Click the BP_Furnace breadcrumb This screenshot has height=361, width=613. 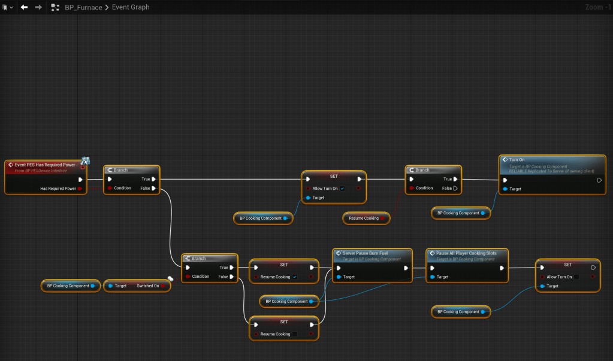click(x=83, y=7)
